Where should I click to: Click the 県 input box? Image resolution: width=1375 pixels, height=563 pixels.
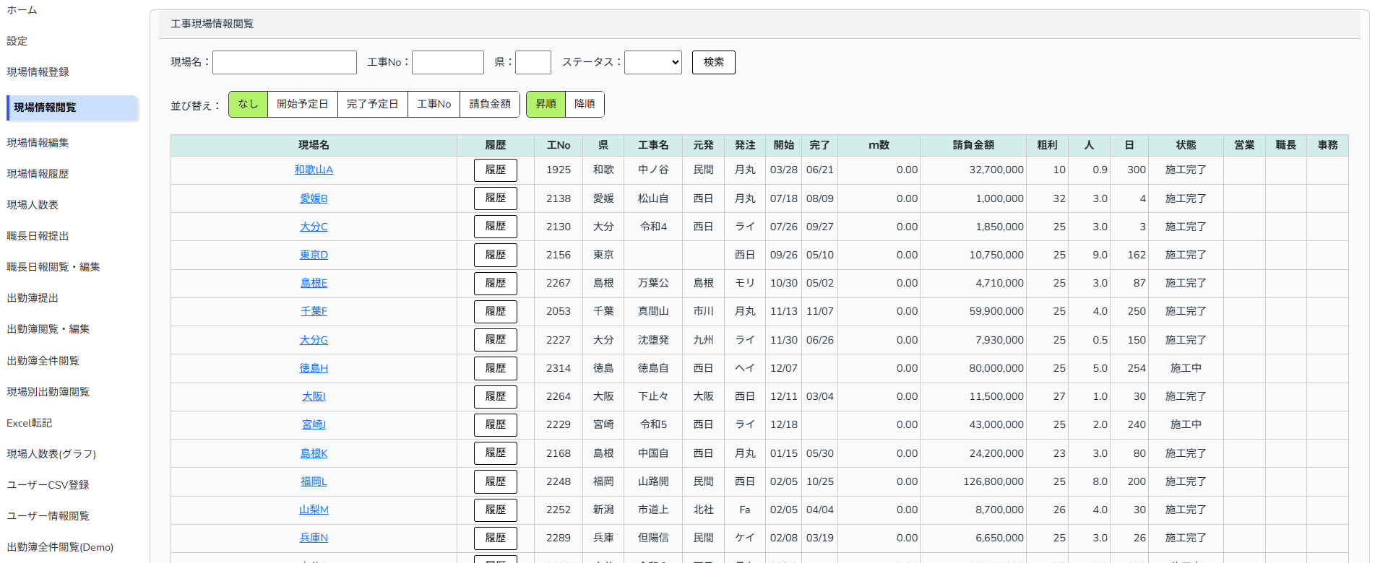pyautogui.click(x=533, y=63)
